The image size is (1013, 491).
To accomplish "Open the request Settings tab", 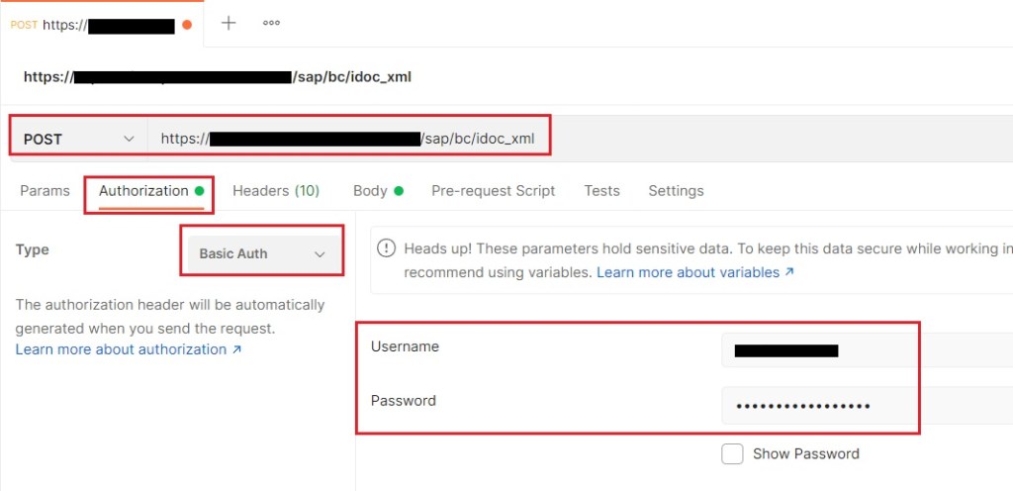I will click(676, 190).
